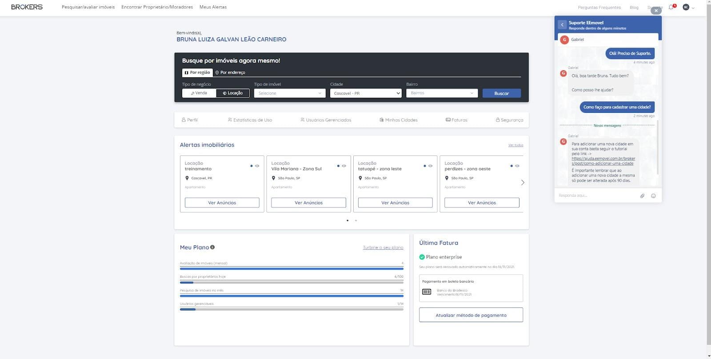
Task: Click the BROKERS logo
Action: [27, 7]
